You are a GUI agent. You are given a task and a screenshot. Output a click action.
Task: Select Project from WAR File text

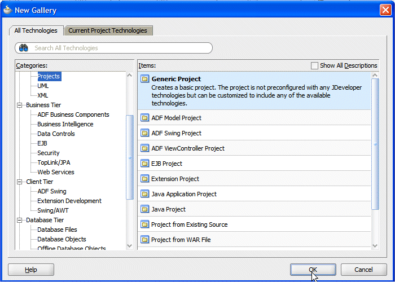[x=181, y=240]
